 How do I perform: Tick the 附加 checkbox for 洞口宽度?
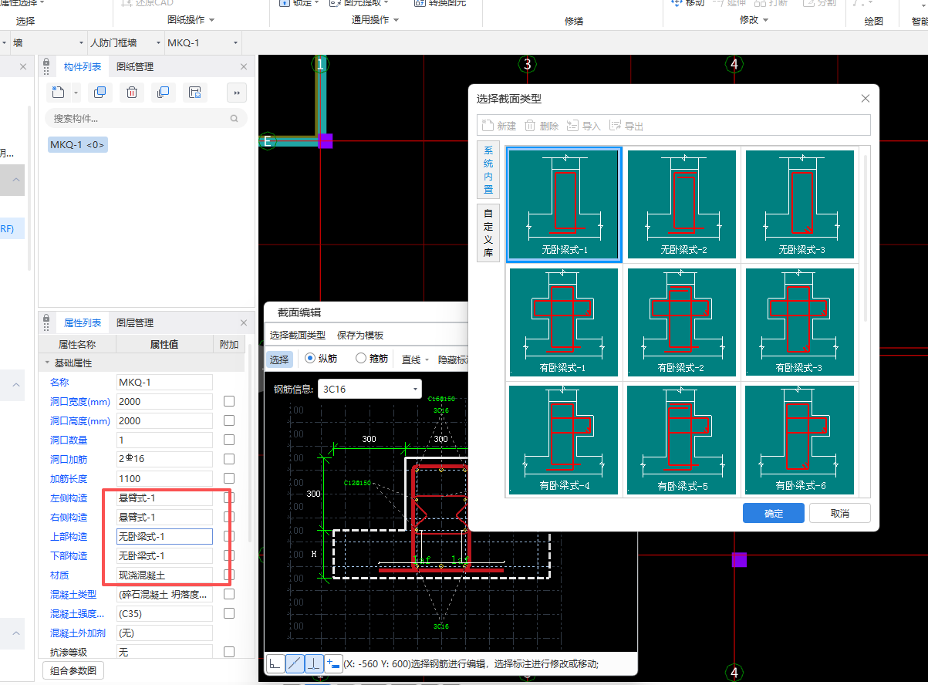(229, 401)
